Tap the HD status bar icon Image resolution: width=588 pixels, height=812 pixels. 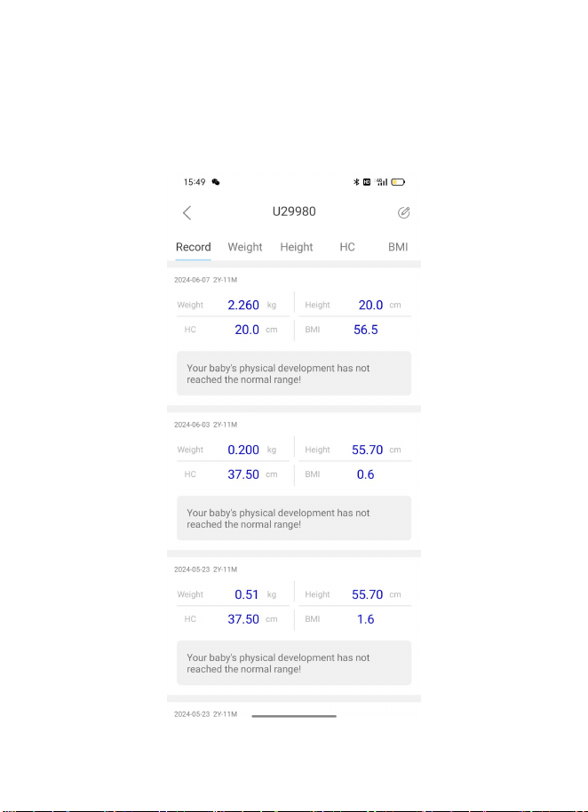pos(367,182)
